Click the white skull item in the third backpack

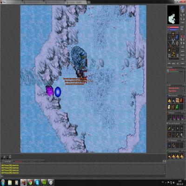tap(182, 135)
